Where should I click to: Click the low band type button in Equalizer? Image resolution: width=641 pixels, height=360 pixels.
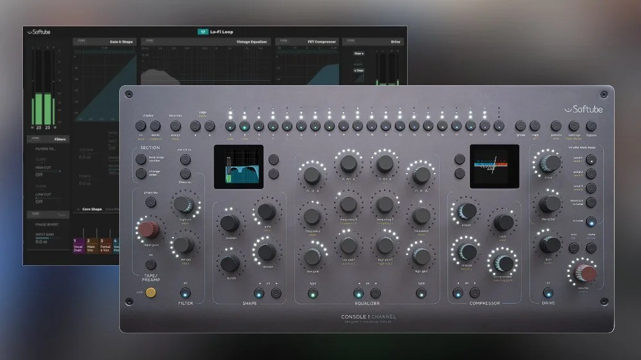tap(313, 293)
